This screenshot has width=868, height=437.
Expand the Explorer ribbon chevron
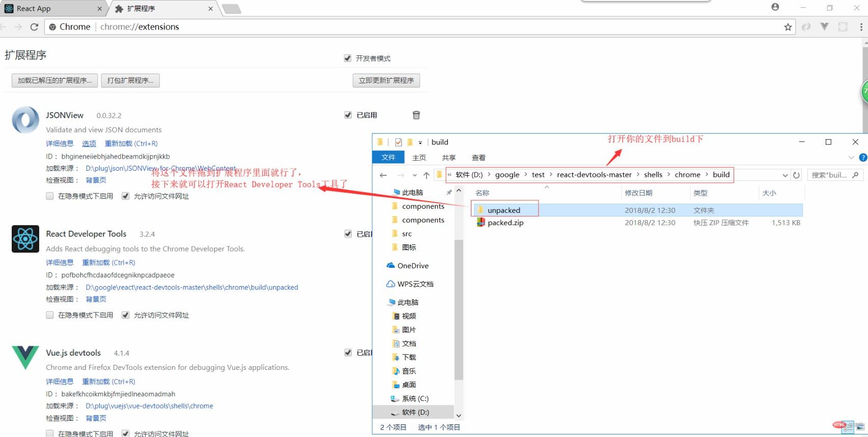[x=851, y=158]
